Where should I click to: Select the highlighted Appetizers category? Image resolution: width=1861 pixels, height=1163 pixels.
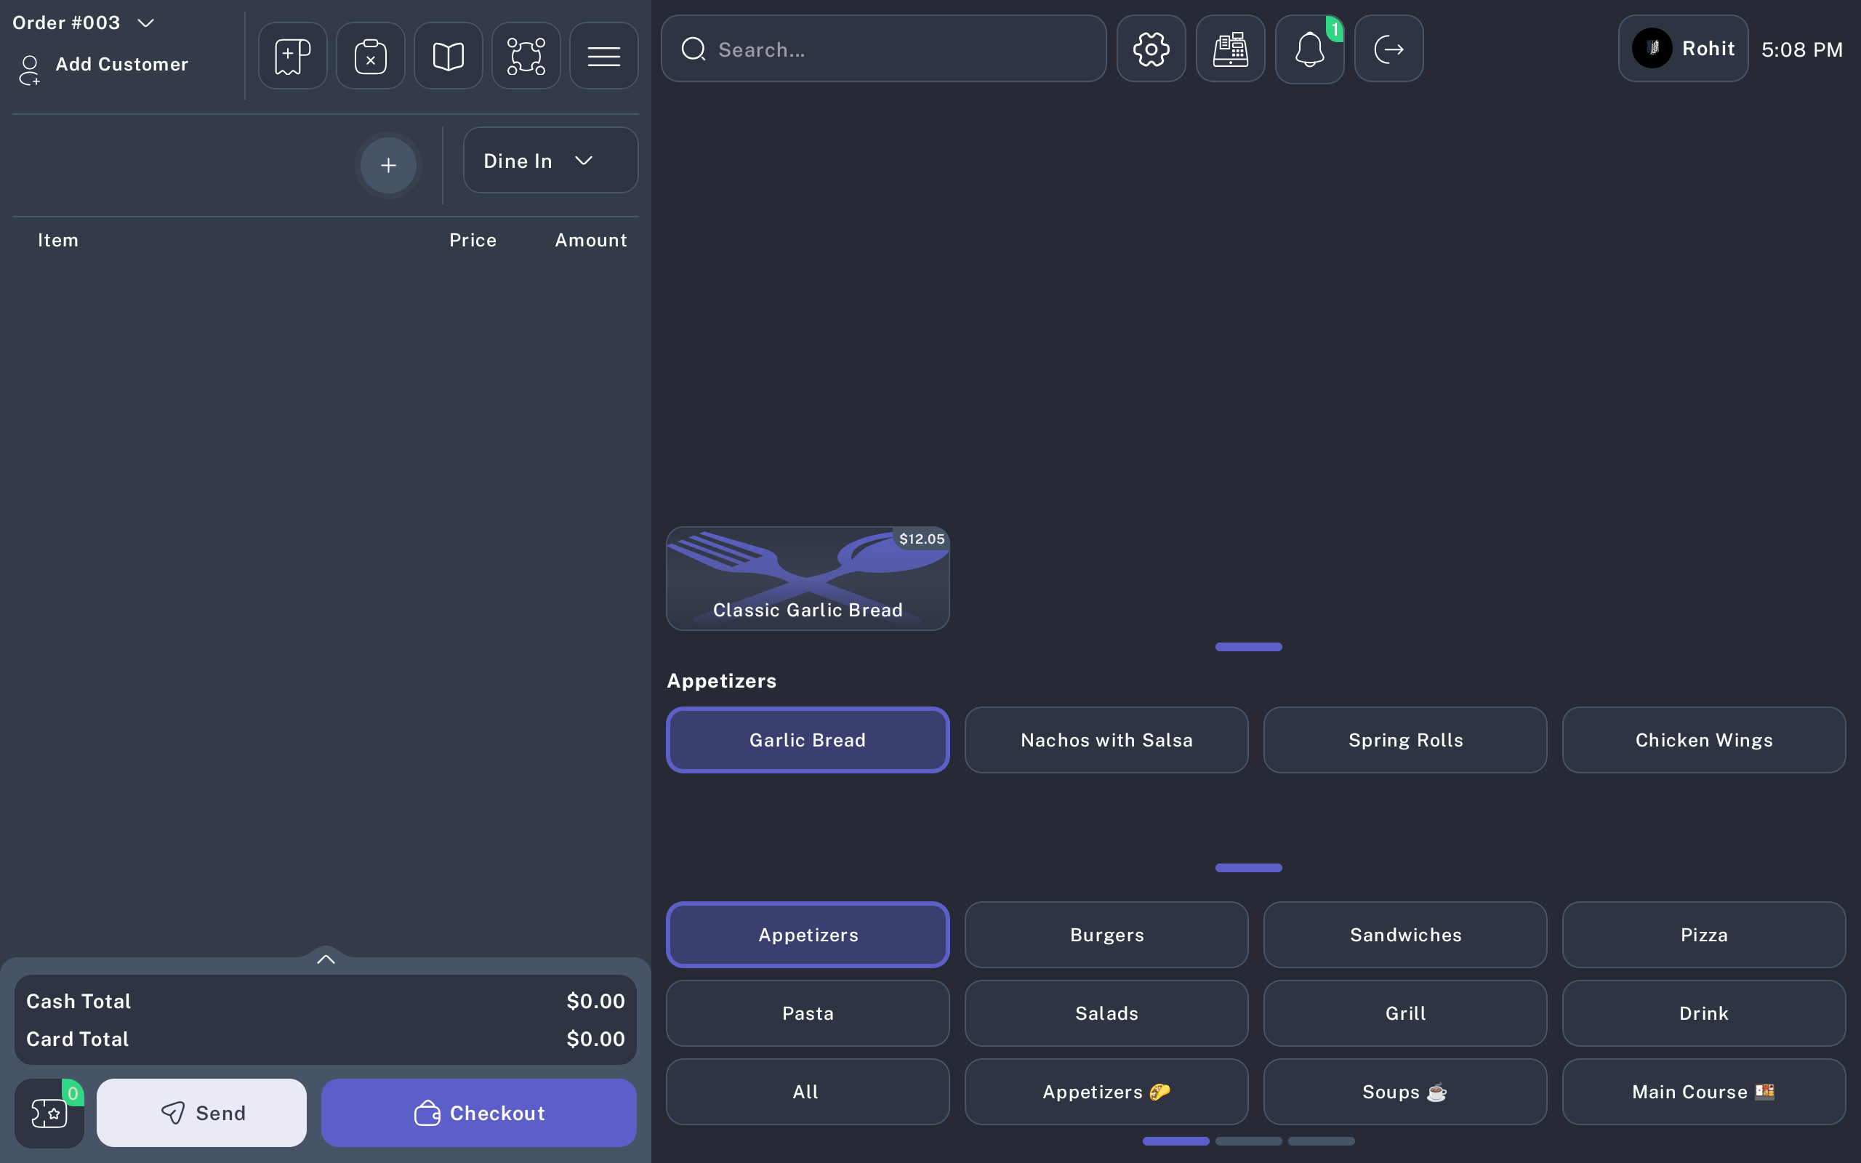point(808,935)
